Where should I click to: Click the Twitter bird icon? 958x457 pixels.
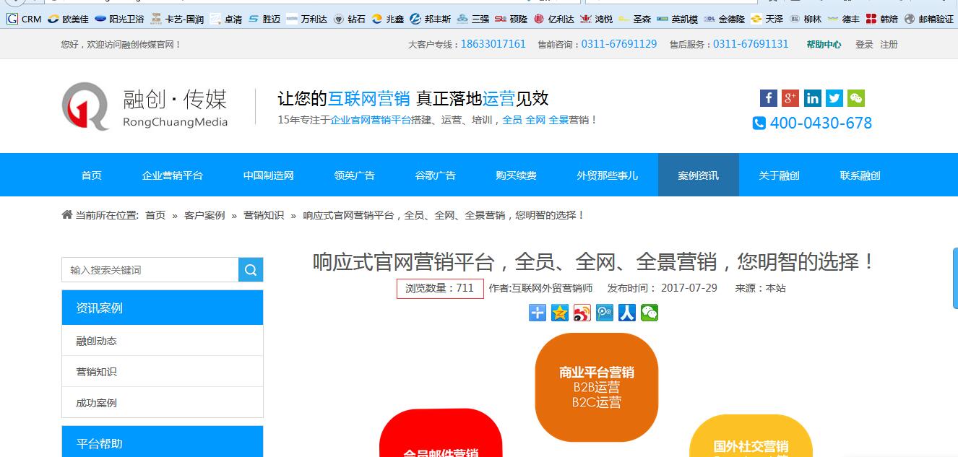pos(834,98)
